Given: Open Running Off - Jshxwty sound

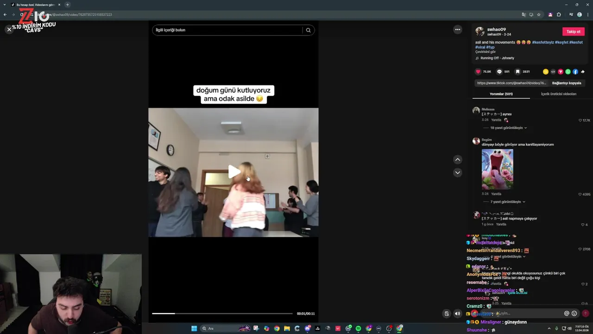Looking at the screenshot, I should 497,58.
